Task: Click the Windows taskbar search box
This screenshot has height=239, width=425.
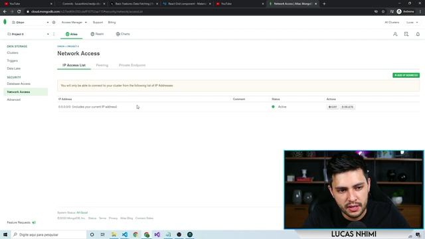Action: [48, 234]
